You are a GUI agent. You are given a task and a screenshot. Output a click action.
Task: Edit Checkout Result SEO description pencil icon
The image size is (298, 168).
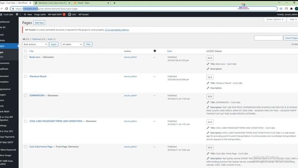coord(208,88)
